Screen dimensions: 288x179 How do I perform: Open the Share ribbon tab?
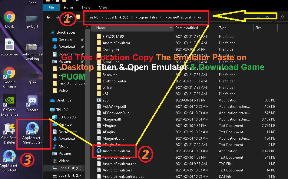(86, 8)
